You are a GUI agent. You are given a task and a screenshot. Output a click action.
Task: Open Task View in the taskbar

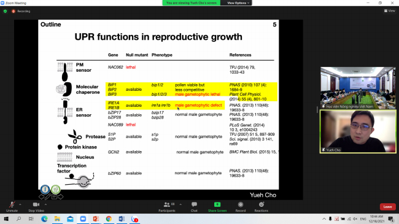[31, 219]
